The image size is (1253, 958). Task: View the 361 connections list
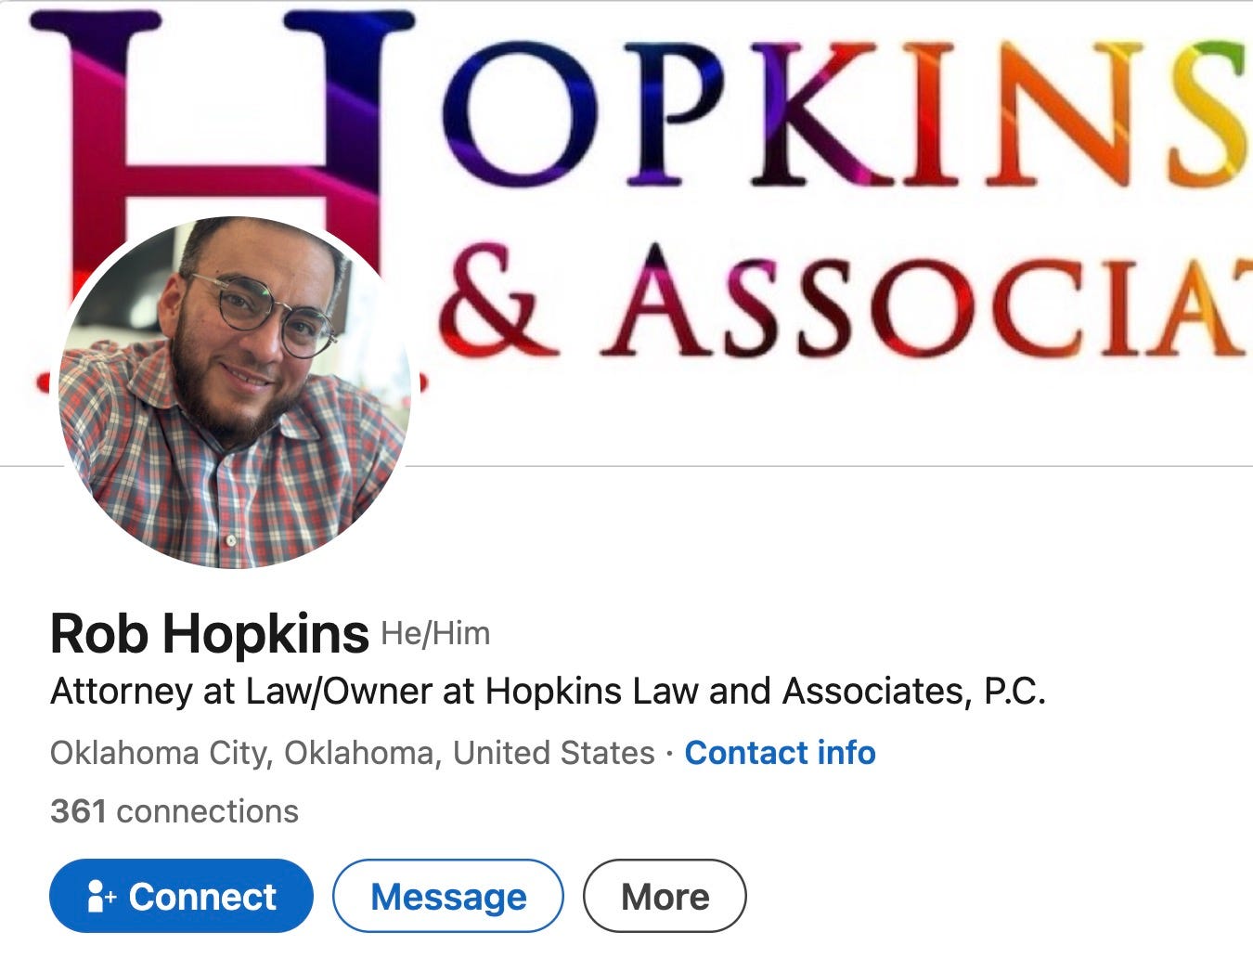(174, 811)
